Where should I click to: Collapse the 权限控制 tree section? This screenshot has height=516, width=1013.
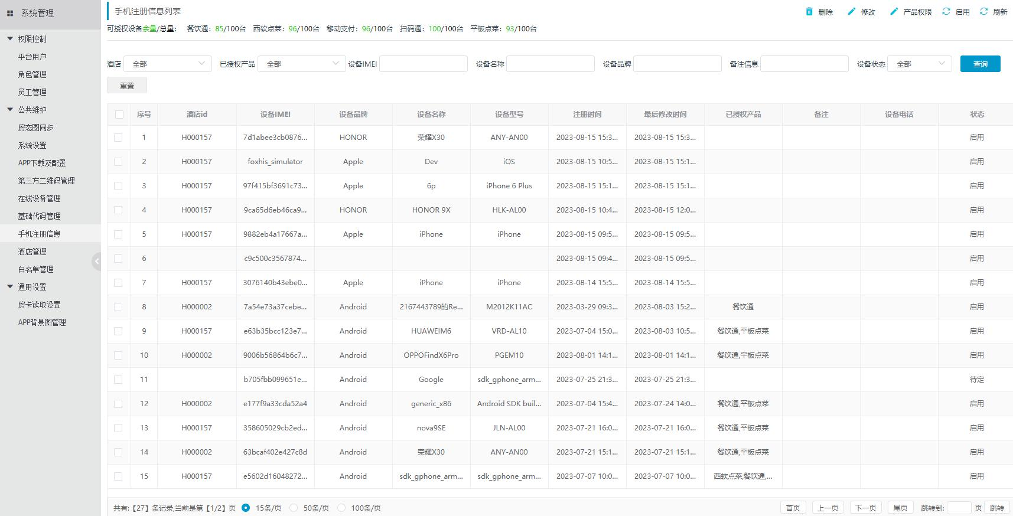pyautogui.click(x=10, y=39)
